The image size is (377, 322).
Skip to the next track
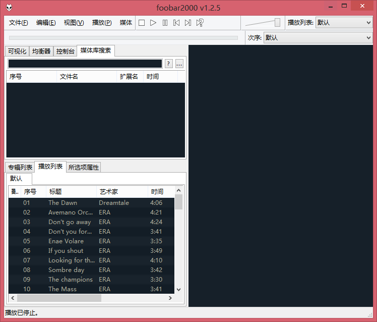pos(188,23)
